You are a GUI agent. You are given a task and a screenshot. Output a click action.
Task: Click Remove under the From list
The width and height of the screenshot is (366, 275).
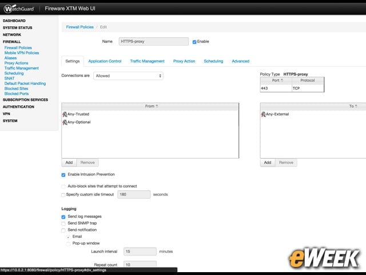(x=87, y=163)
